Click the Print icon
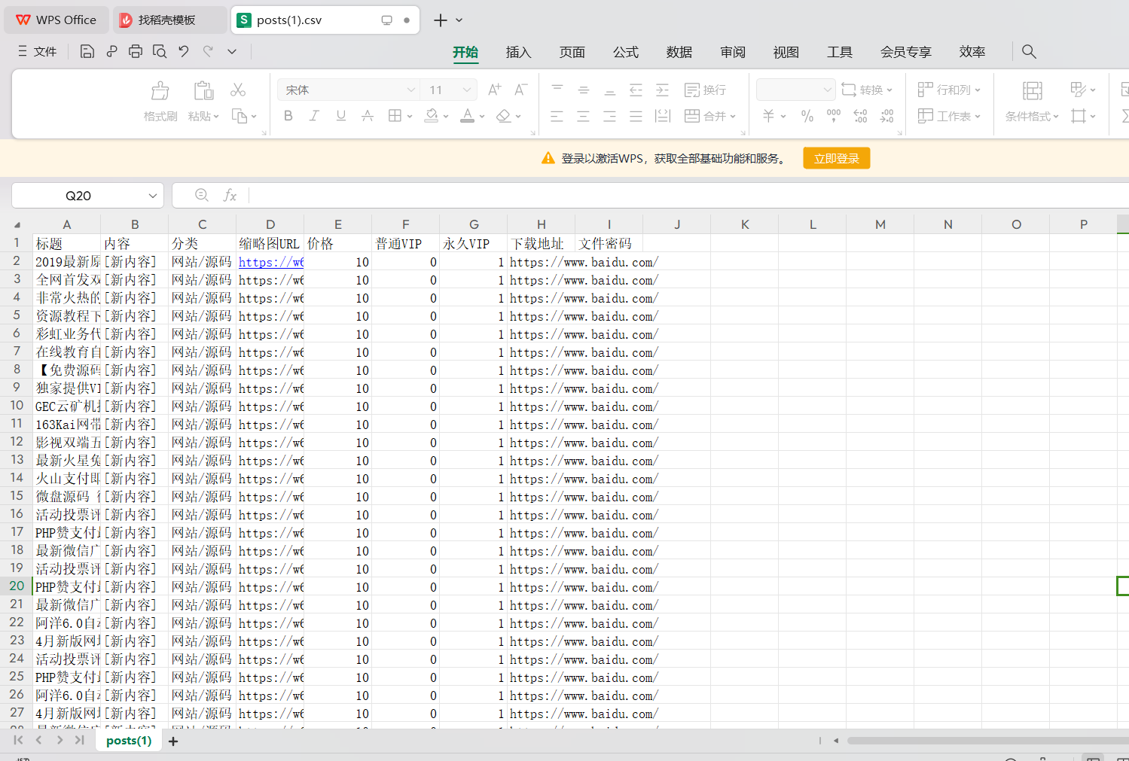The image size is (1129, 761). coord(136,51)
